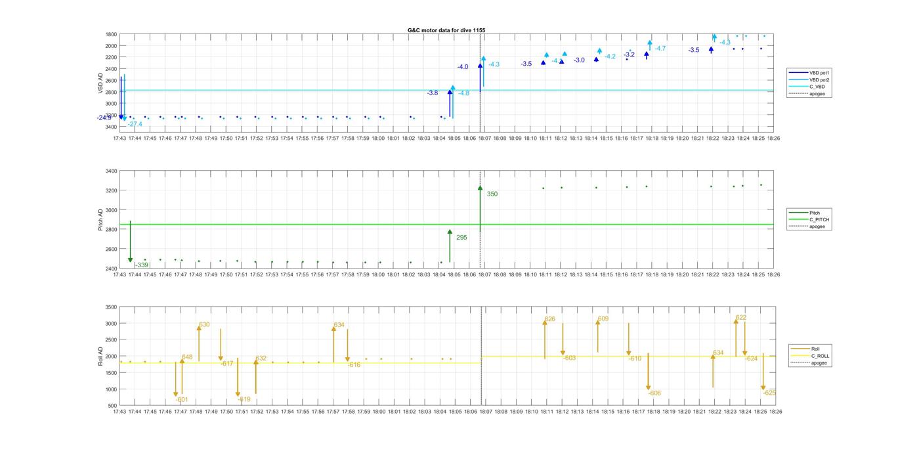Viewport: 919px width, 455px height.
Task: Click the "Pitch AD" y-axis label
Action: (101, 220)
